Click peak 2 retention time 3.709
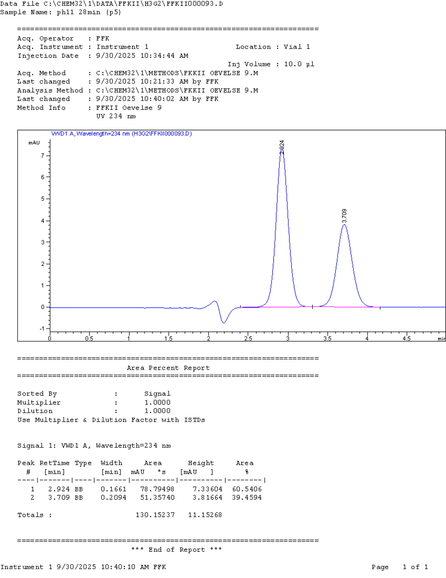 [59, 498]
